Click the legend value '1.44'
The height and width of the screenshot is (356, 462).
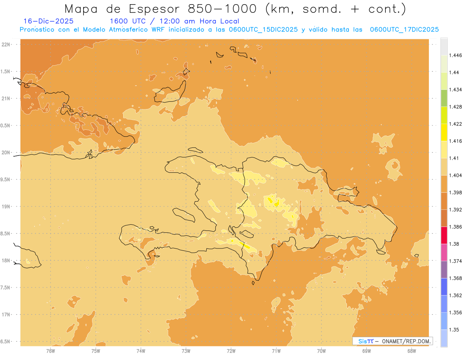[x=454, y=72]
